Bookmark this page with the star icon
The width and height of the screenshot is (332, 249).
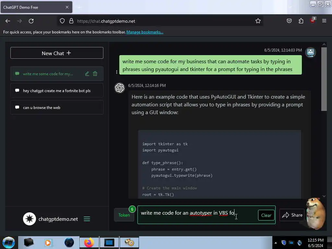258,21
